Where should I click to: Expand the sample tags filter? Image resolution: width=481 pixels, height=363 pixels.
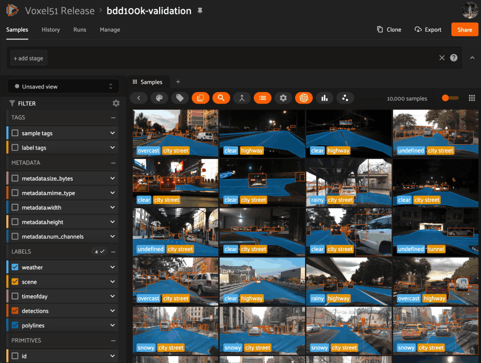point(113,133)
